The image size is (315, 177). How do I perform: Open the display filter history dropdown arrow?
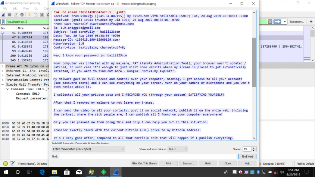pos(285,22)
